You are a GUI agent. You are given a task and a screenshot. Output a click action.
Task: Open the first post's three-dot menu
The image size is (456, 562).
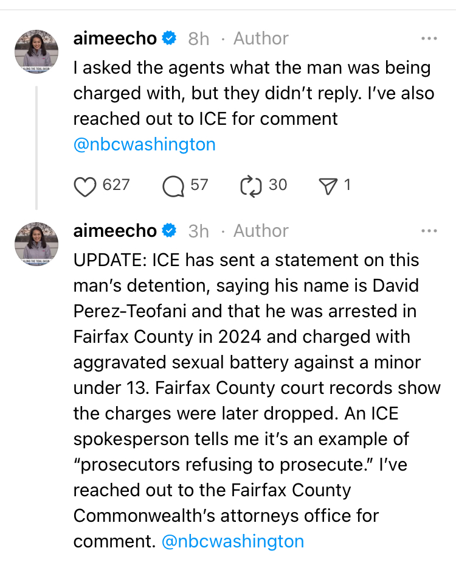coord(429,39)
